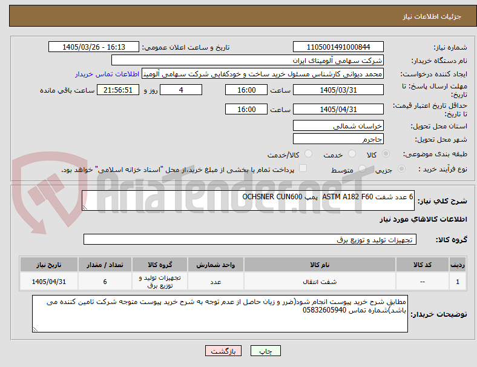The image size is (477, 367).
Task: Click the response deadline date 1405/03/31 field
Action: 338,90
